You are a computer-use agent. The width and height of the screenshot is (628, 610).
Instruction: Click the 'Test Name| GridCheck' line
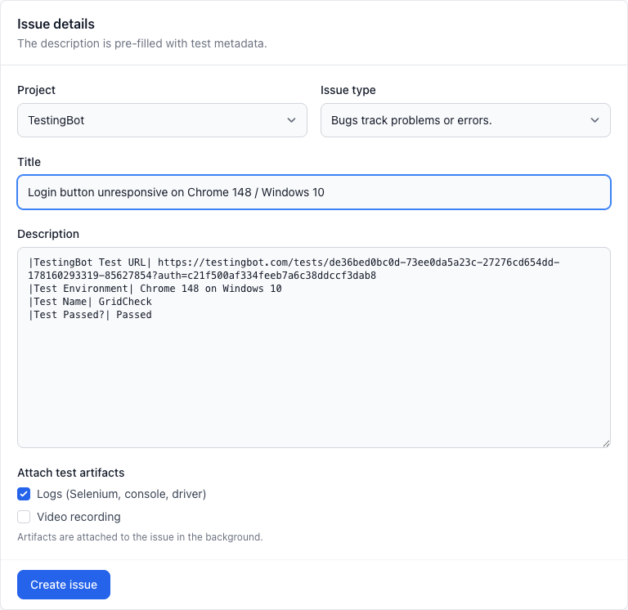click(90, 302)
